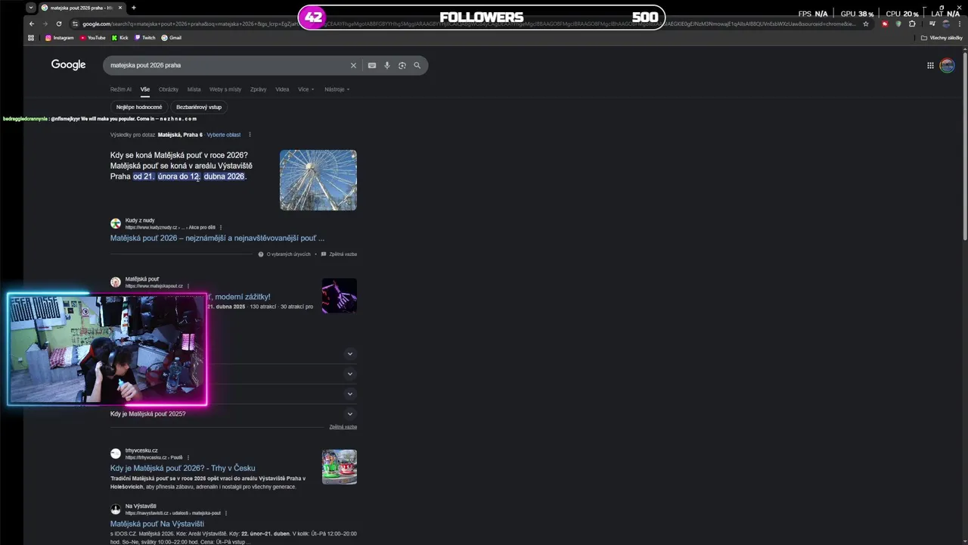Start voice search with microphone
This screenshot has height=545, width=968.
[x=387, y=65]
